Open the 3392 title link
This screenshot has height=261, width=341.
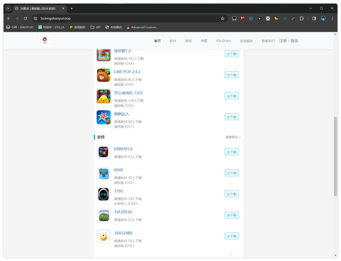tap(118, 191)
